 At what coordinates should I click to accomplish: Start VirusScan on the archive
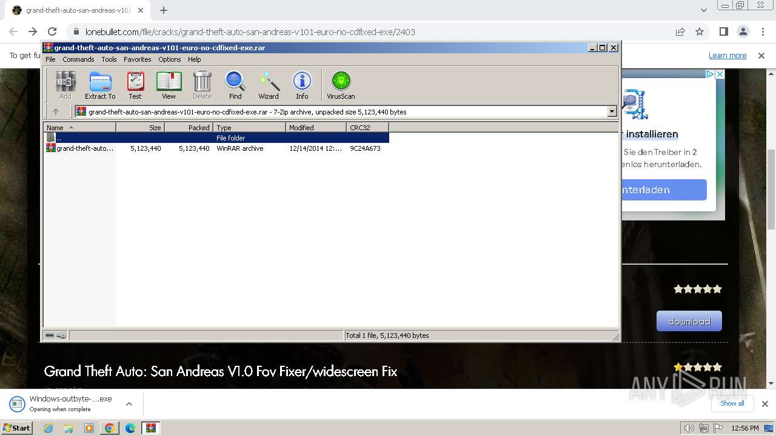point(341,85)
